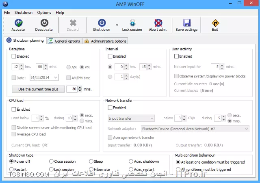Select the Lock session shutdown type radio
This screenshot has height=183, width=260.
click(x=51, y=169)
